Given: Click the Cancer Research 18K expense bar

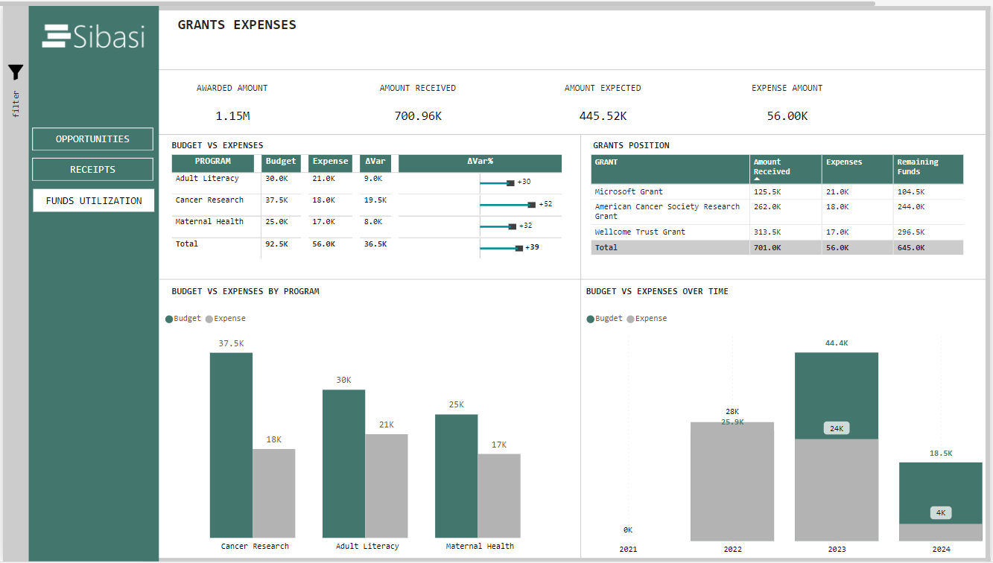Looking at the screenshot, I should click(274, 493).
